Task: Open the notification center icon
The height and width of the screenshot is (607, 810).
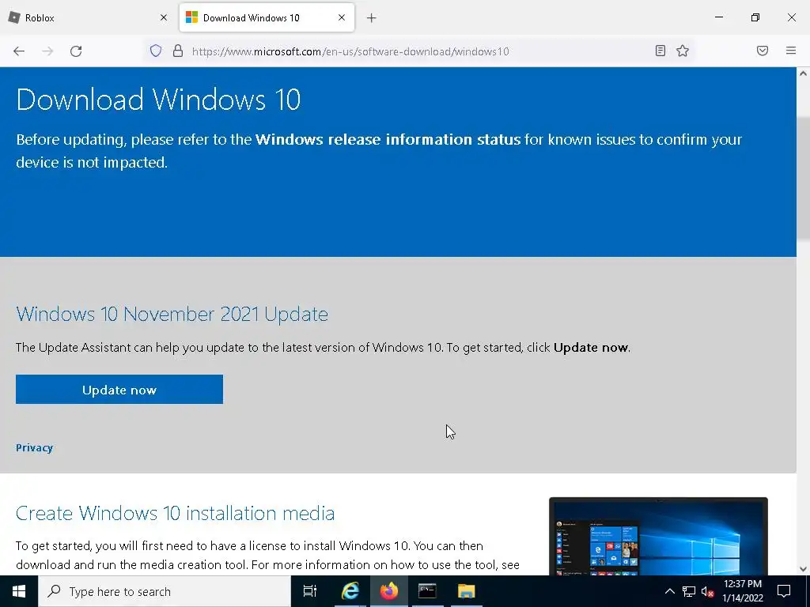Action: 784,591
